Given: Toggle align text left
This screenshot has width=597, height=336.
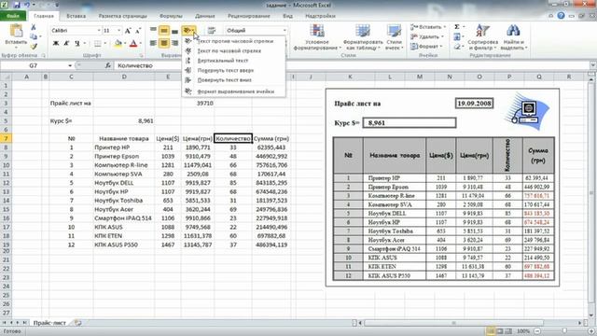Looking at the screenshot, I should pos(153,43).
